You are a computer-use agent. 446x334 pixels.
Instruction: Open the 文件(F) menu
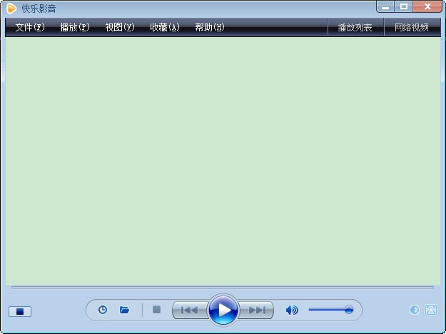tap(30, 28)
